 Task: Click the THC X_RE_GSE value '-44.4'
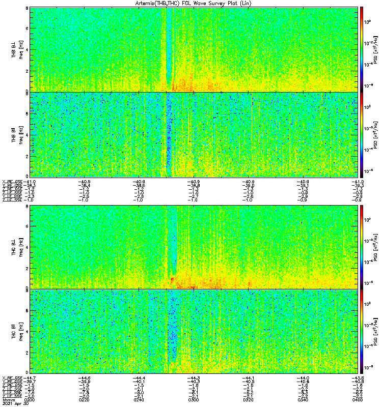(x=139, y=378)
